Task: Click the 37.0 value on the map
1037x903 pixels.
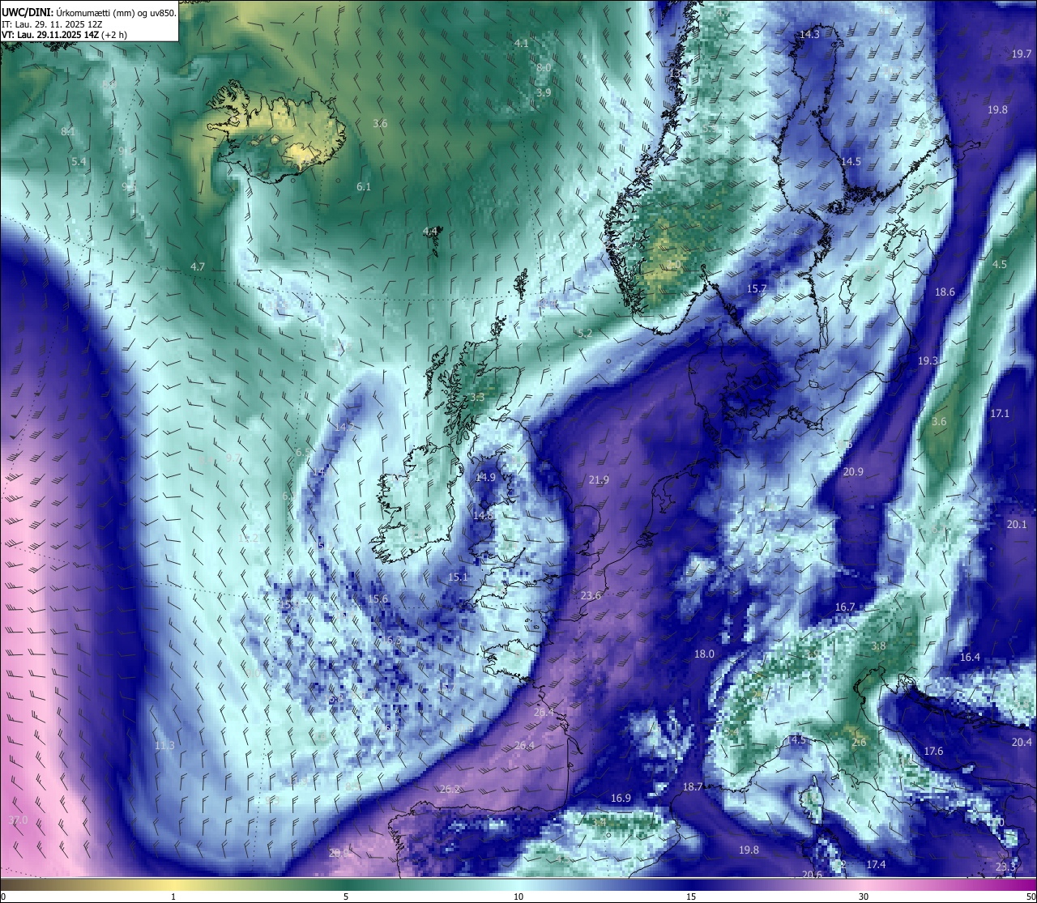Action: (x=18, y=820)
